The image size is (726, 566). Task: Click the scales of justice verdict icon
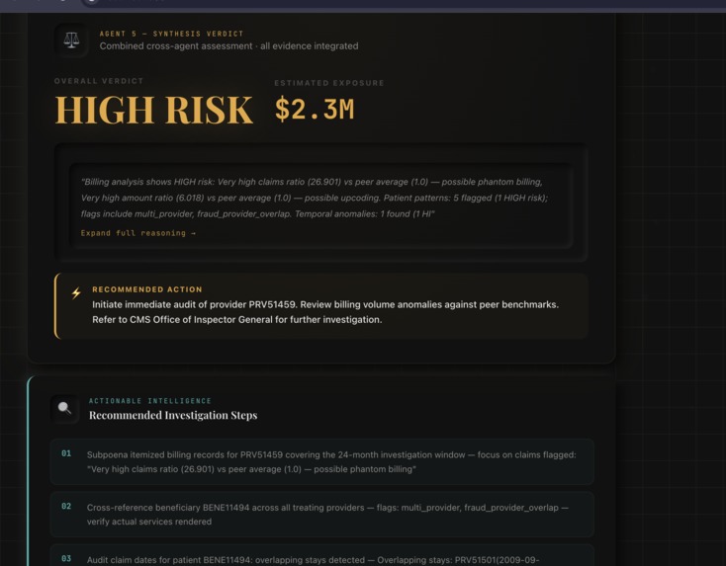point(71,40)
